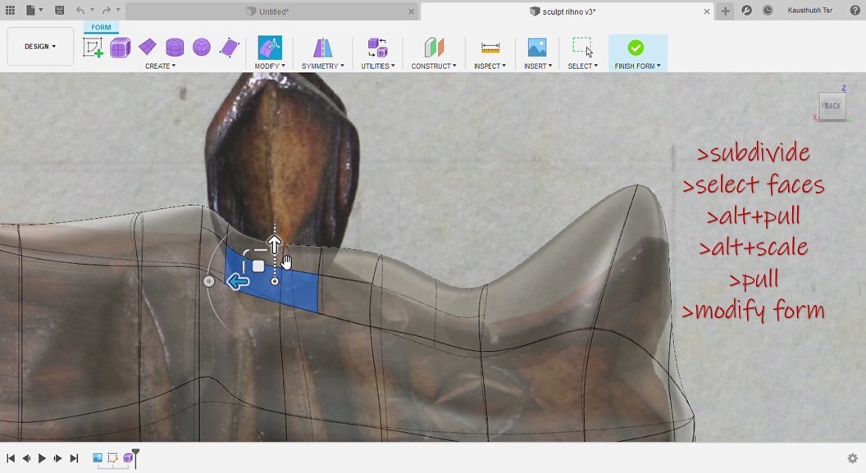Viewport: 866px width, 473px height.
Task: Close the sculpt rihno v3* tab
Action: tap(706, 11)
